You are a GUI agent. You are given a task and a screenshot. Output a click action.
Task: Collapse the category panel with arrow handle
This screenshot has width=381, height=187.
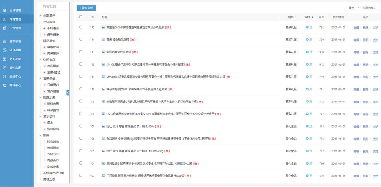pos(68,93)
